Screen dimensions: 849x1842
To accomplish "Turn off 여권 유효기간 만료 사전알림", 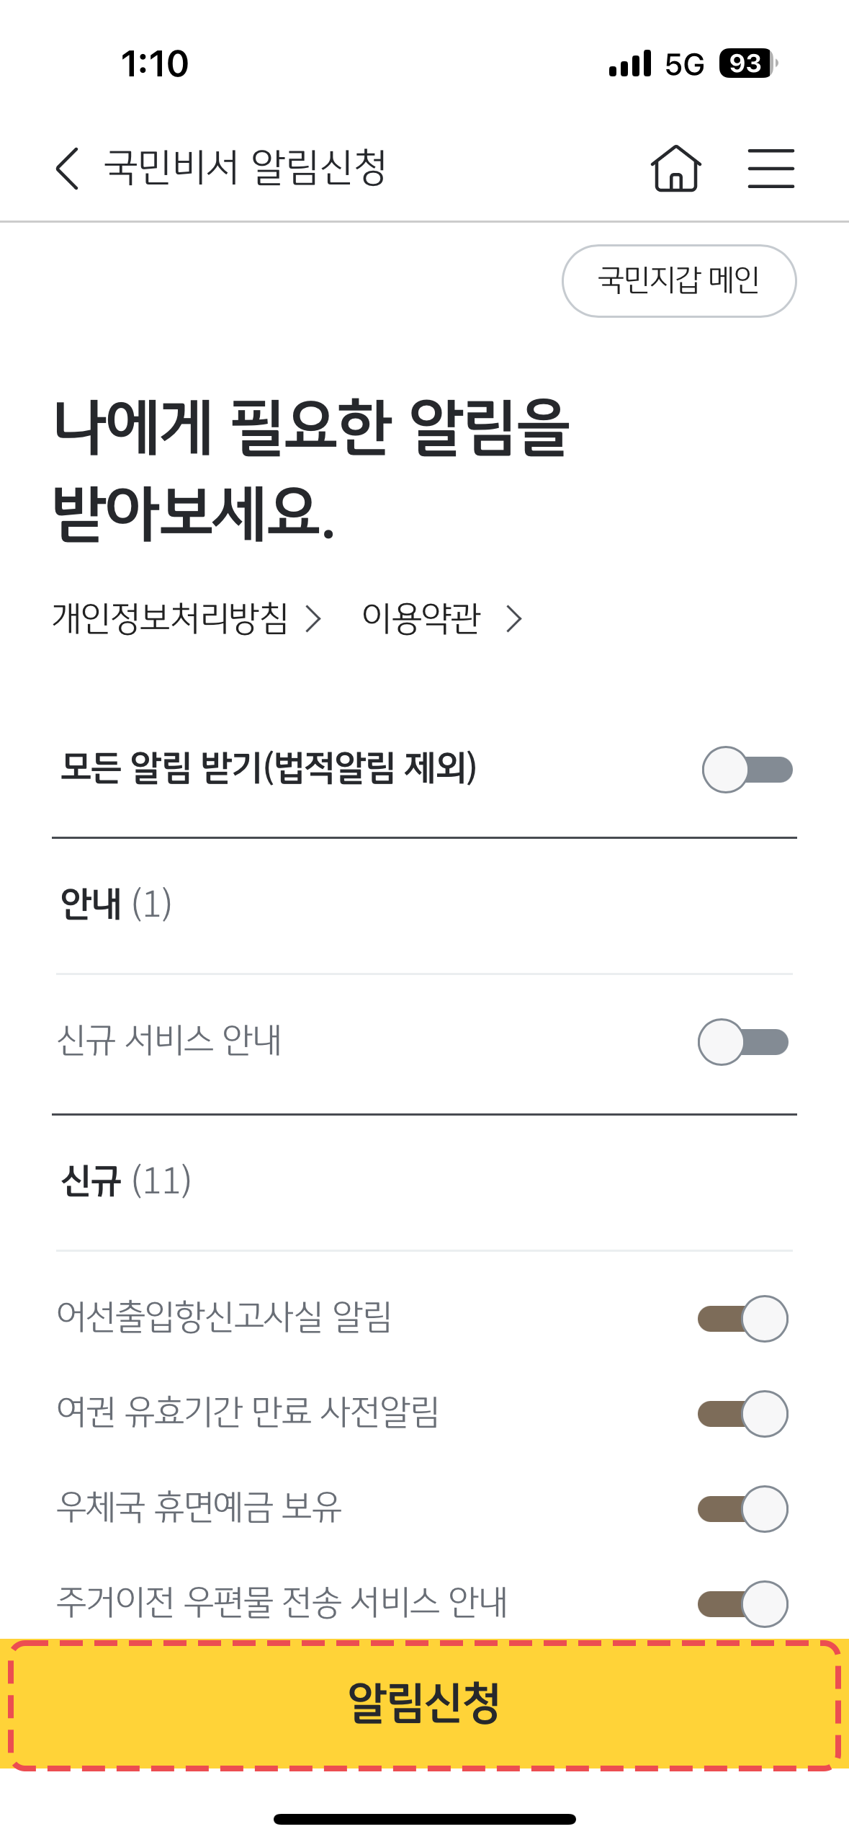I will point(743,1414).
